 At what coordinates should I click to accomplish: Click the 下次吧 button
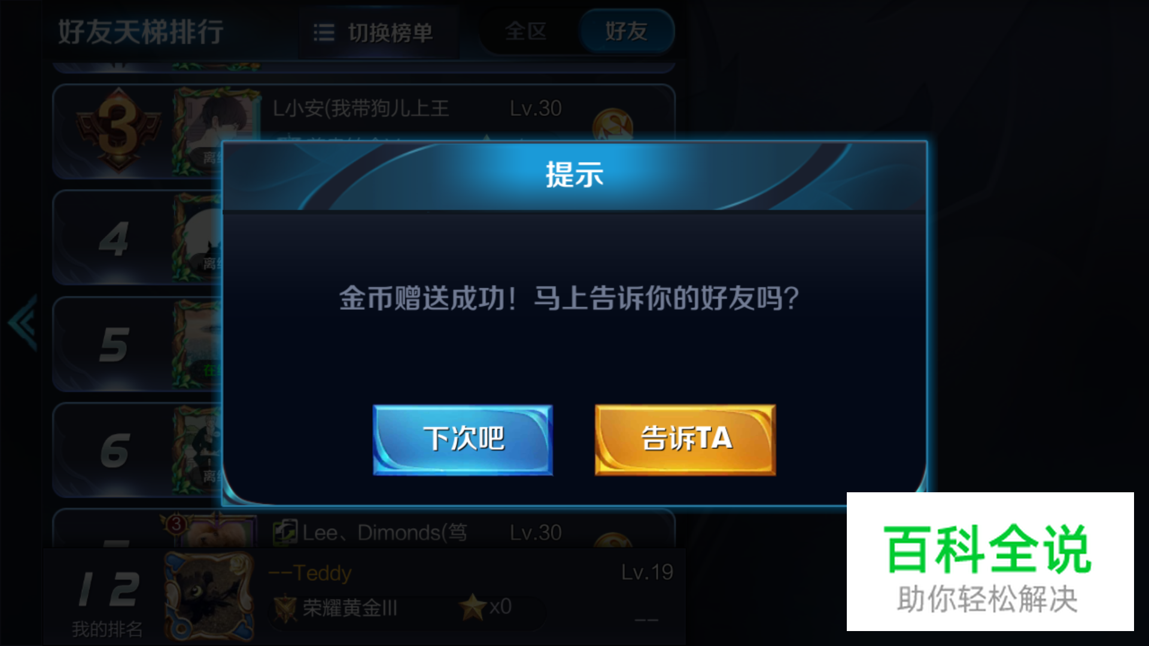coord(463,440)
